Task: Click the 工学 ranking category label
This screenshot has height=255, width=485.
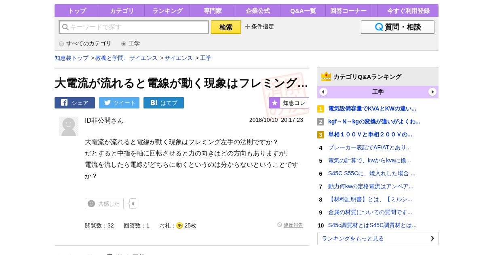Action: 378,92
